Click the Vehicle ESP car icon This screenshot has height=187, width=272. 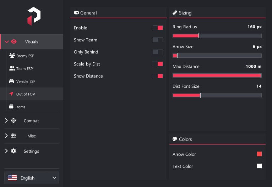pyautogui.click(x=11, y=81)
